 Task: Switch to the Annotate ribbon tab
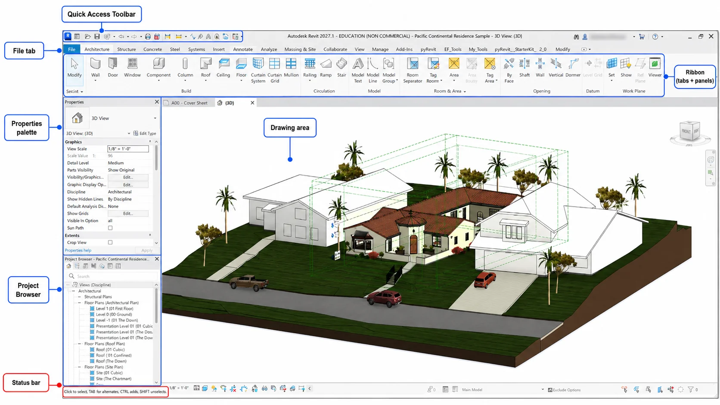pyautogui.click(x=243, y=49)
